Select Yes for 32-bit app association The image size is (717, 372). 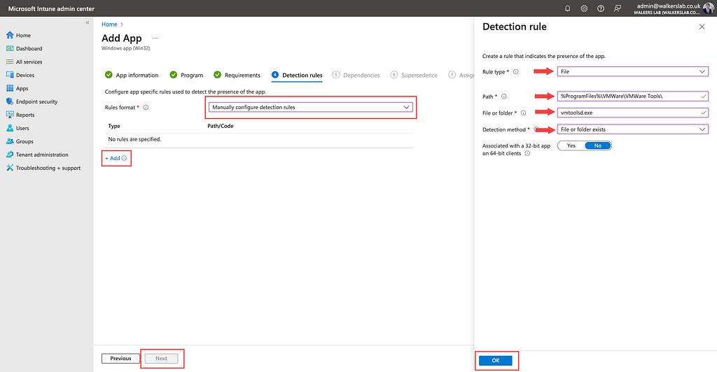pos(571,145)
